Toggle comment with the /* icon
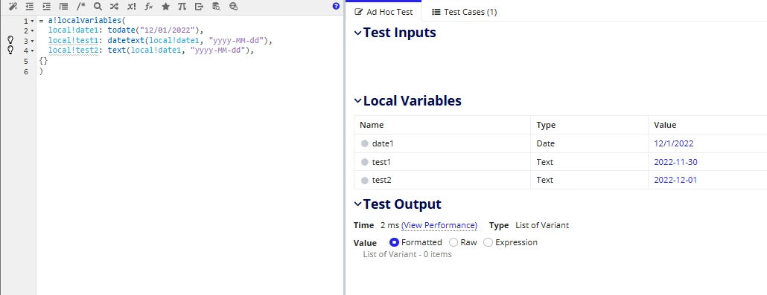 point(80,7)
